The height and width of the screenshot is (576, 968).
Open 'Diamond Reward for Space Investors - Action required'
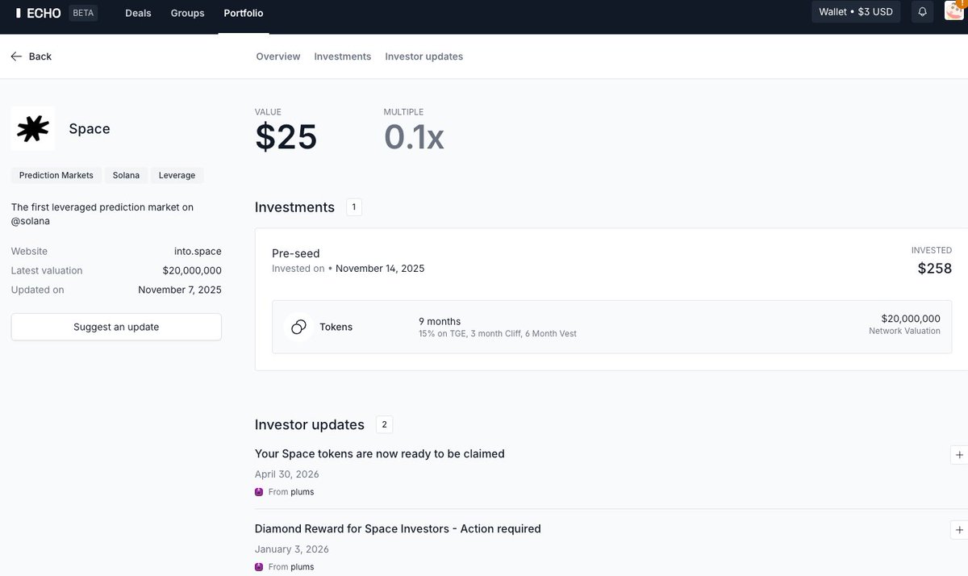click(398, 528)
